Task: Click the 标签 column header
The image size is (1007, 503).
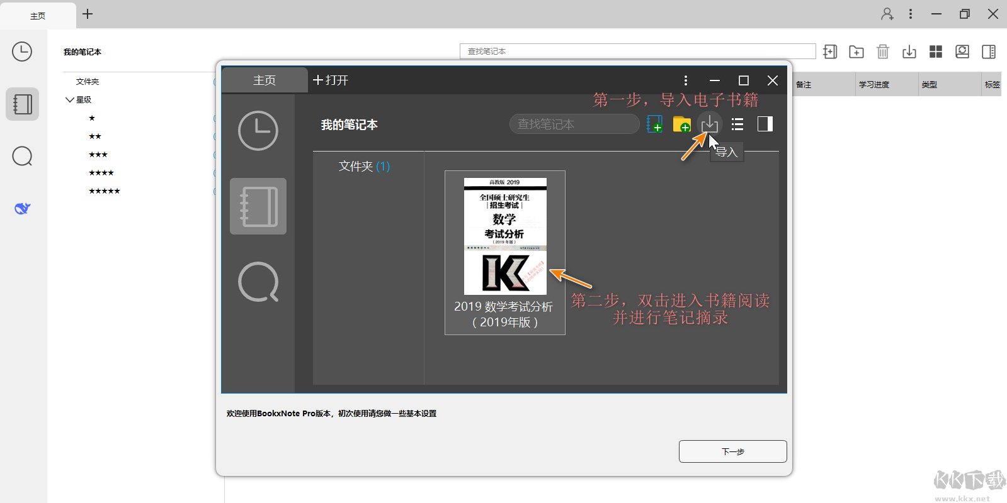Action: [992, 84]
